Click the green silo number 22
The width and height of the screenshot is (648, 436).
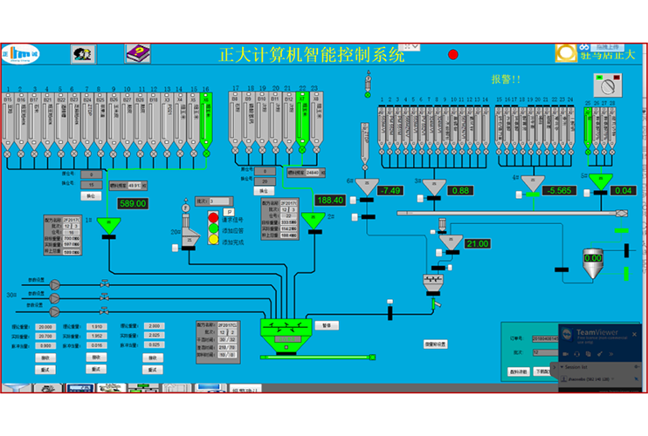[303, 122]
